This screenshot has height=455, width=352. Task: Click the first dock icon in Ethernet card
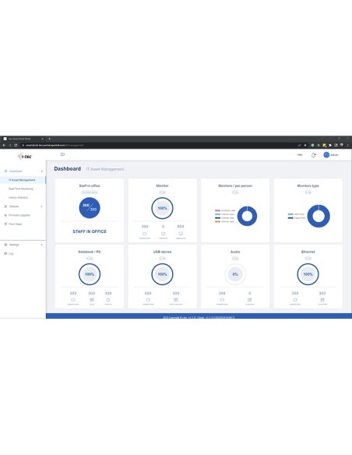tap(295, 300)
